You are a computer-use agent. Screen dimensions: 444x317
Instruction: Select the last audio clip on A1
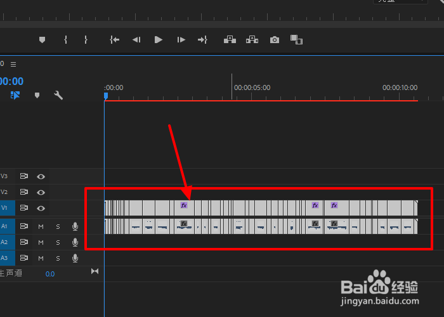click(x=416, y=226)
